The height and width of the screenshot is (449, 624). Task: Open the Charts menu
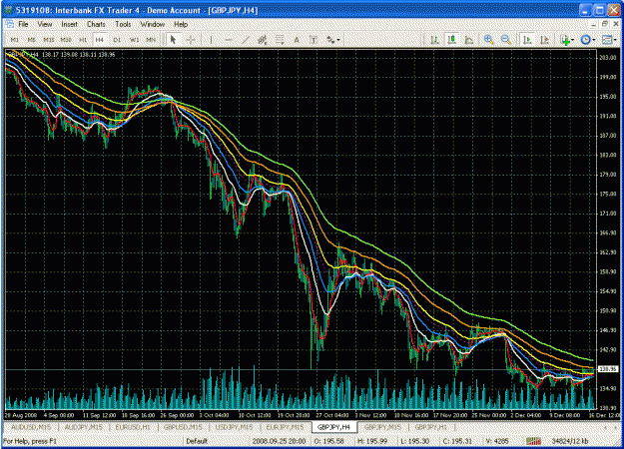point(96,24)
